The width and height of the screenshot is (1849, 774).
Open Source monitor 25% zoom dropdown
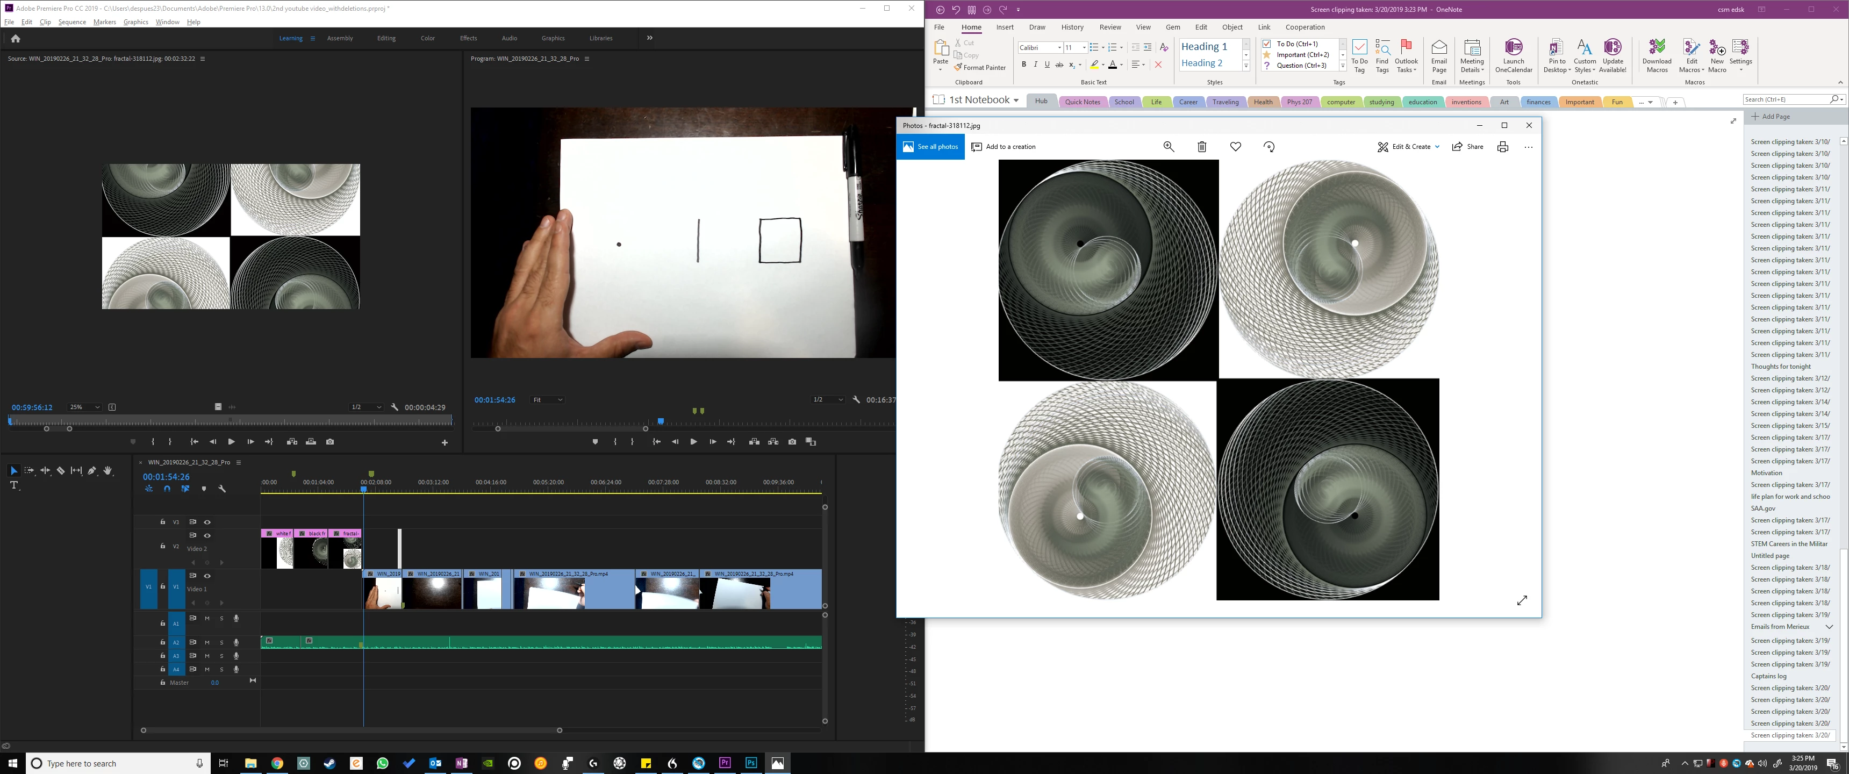(x=85, y=407)
